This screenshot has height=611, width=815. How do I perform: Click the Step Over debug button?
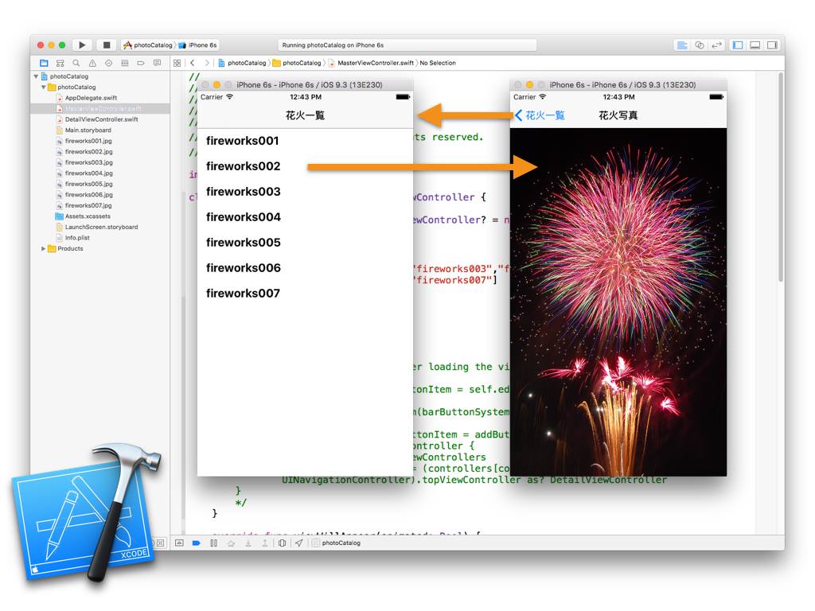232,543
